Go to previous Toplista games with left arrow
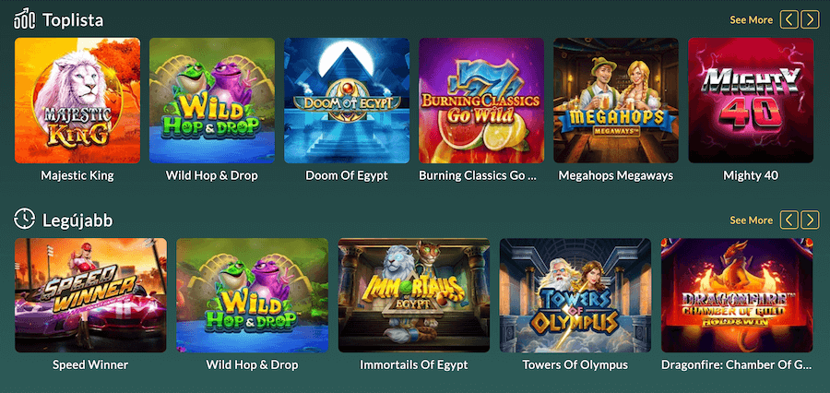Image resolution: width=830 pixels, height=393 pixels. pyautogui.click(x=788, y=20)
